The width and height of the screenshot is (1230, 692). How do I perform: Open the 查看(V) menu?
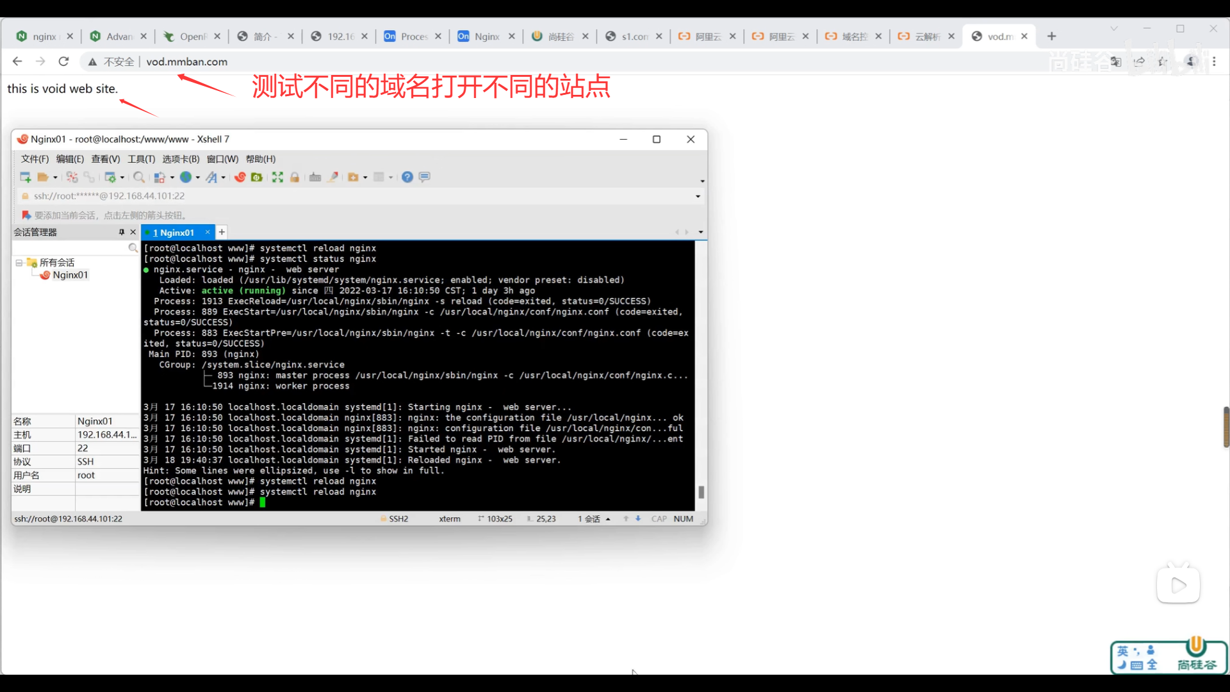105,159
